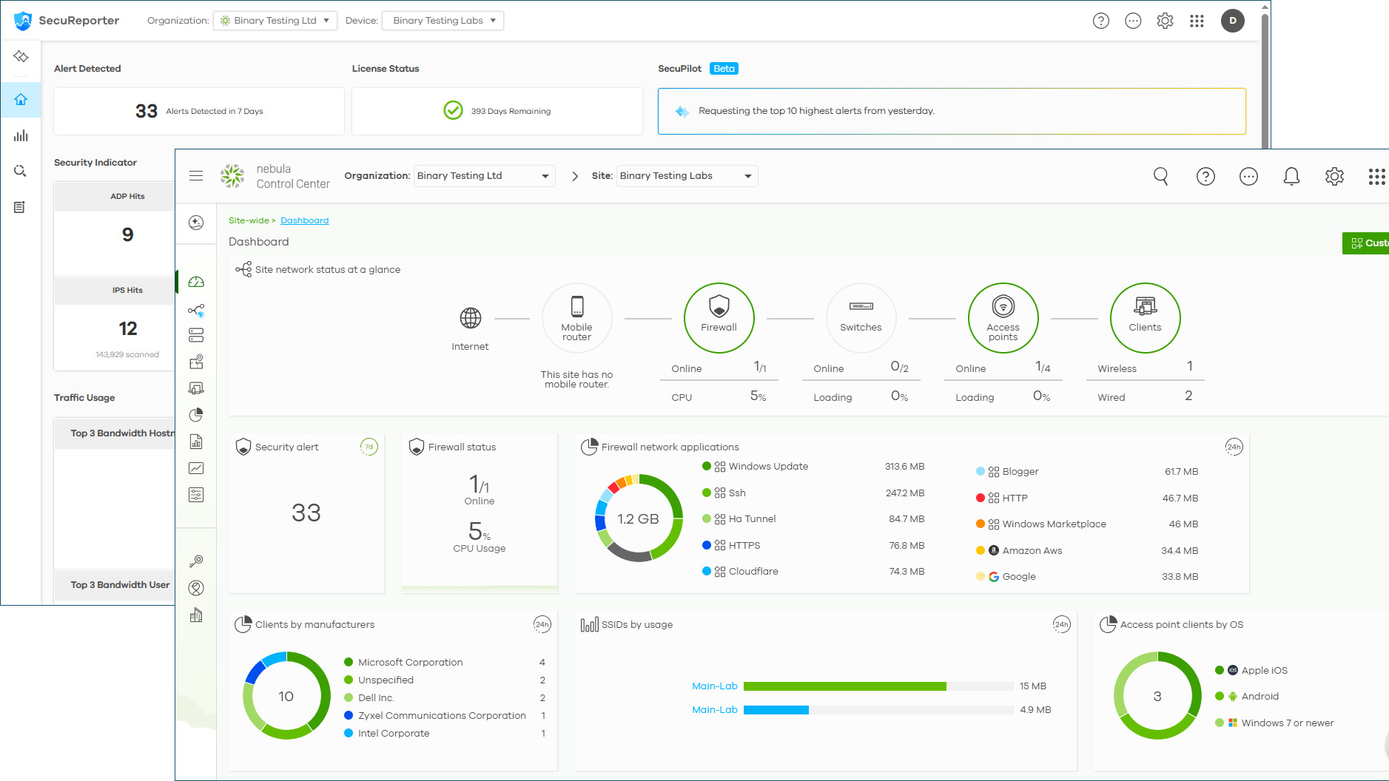Click Windows 7 or newer entry

(1274, 723)
